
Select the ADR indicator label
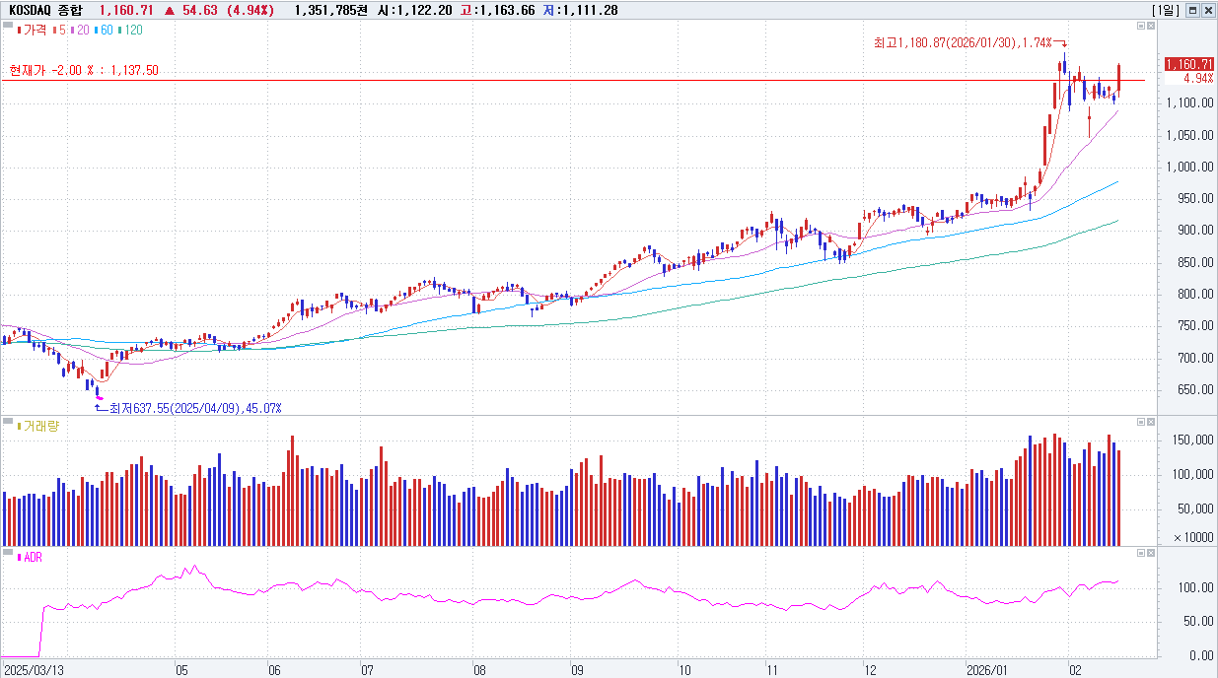(30, 557)
